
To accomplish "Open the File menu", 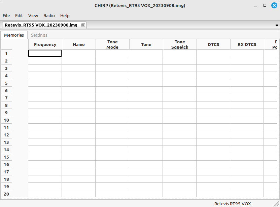I will [x=6, y=16].
